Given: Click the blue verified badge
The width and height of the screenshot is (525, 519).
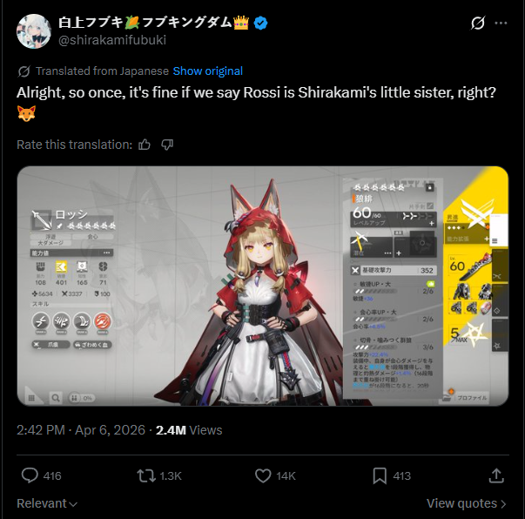Looking at the screenshot, I should point(260,24).
